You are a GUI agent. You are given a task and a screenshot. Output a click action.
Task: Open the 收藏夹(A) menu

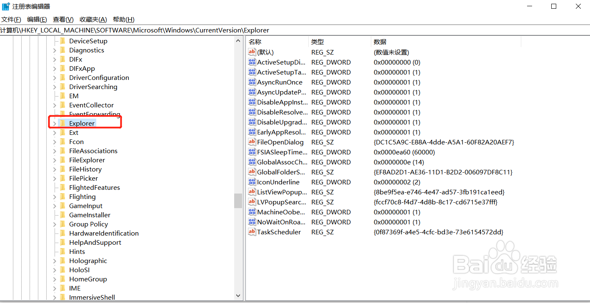[x=93, y=20]
